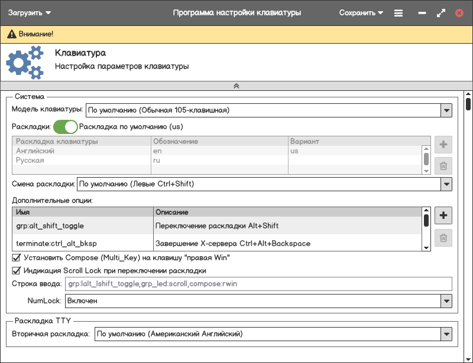Click the delete option trash icon
The height and width of the screenshot is (363, 473).
coord(443,238)
